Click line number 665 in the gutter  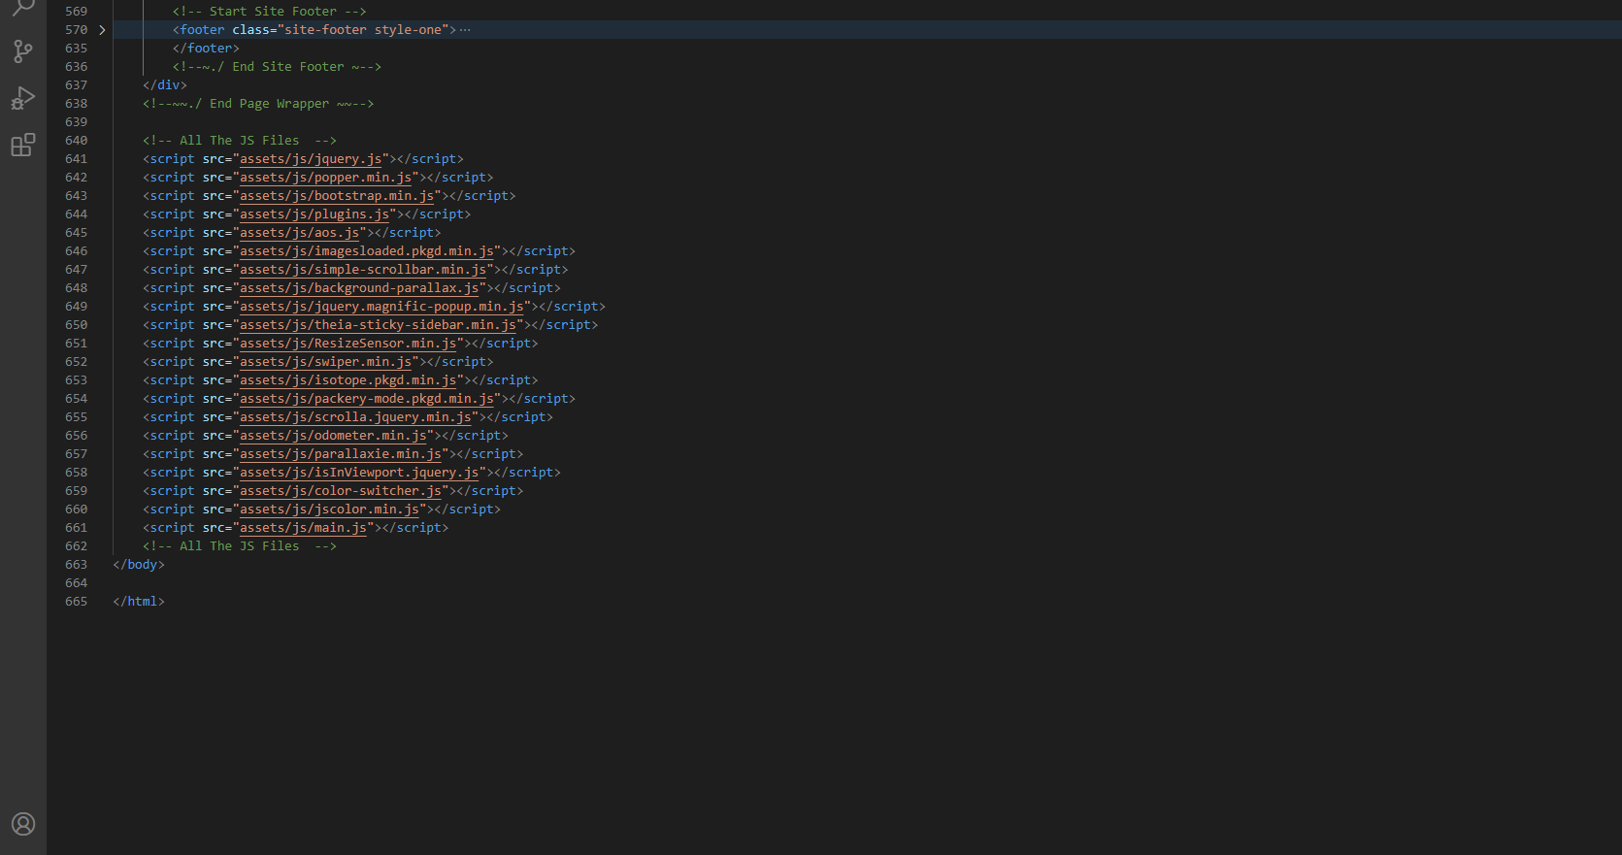[76, 602]
